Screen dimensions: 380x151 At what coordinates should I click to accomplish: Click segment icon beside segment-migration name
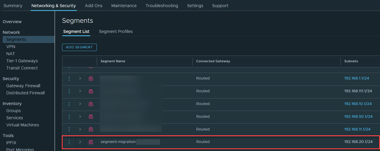coord(91,142)
